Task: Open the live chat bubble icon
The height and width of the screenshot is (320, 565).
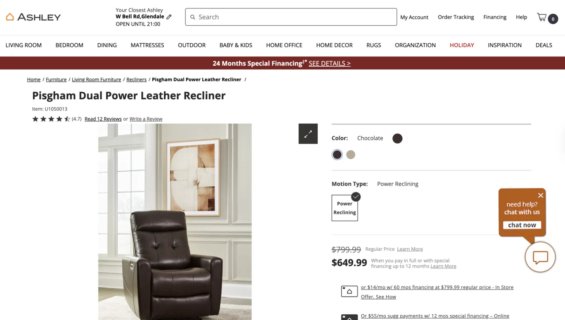Action: tap(540, 257)
